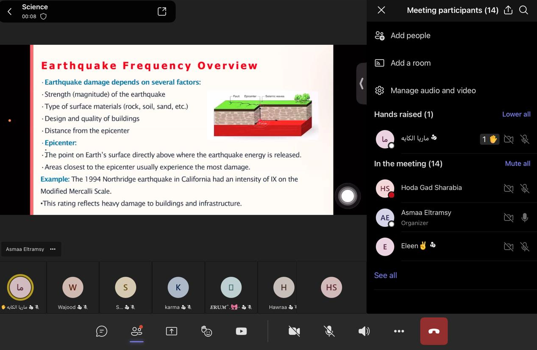Toggle your camera on in toolbar
Viewport: 537px width, 350px height.
coord(294,331)
